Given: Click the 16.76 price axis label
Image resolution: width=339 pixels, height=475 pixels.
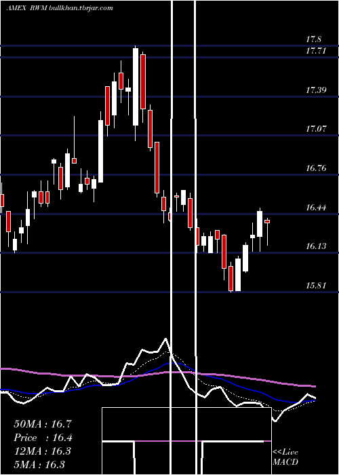Looking at the screenshot, I should pyautogui.click(x=316, y=168).
